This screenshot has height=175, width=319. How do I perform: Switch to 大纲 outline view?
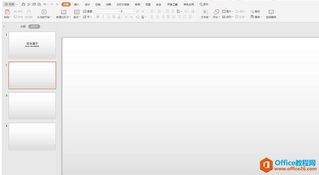click(23, 27)
